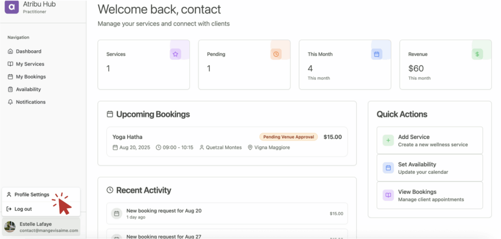Click the purple book icon for View Bookings
The height and width of the screenshot is (239, 501).
pyautogui.click(x=388, y=196)
